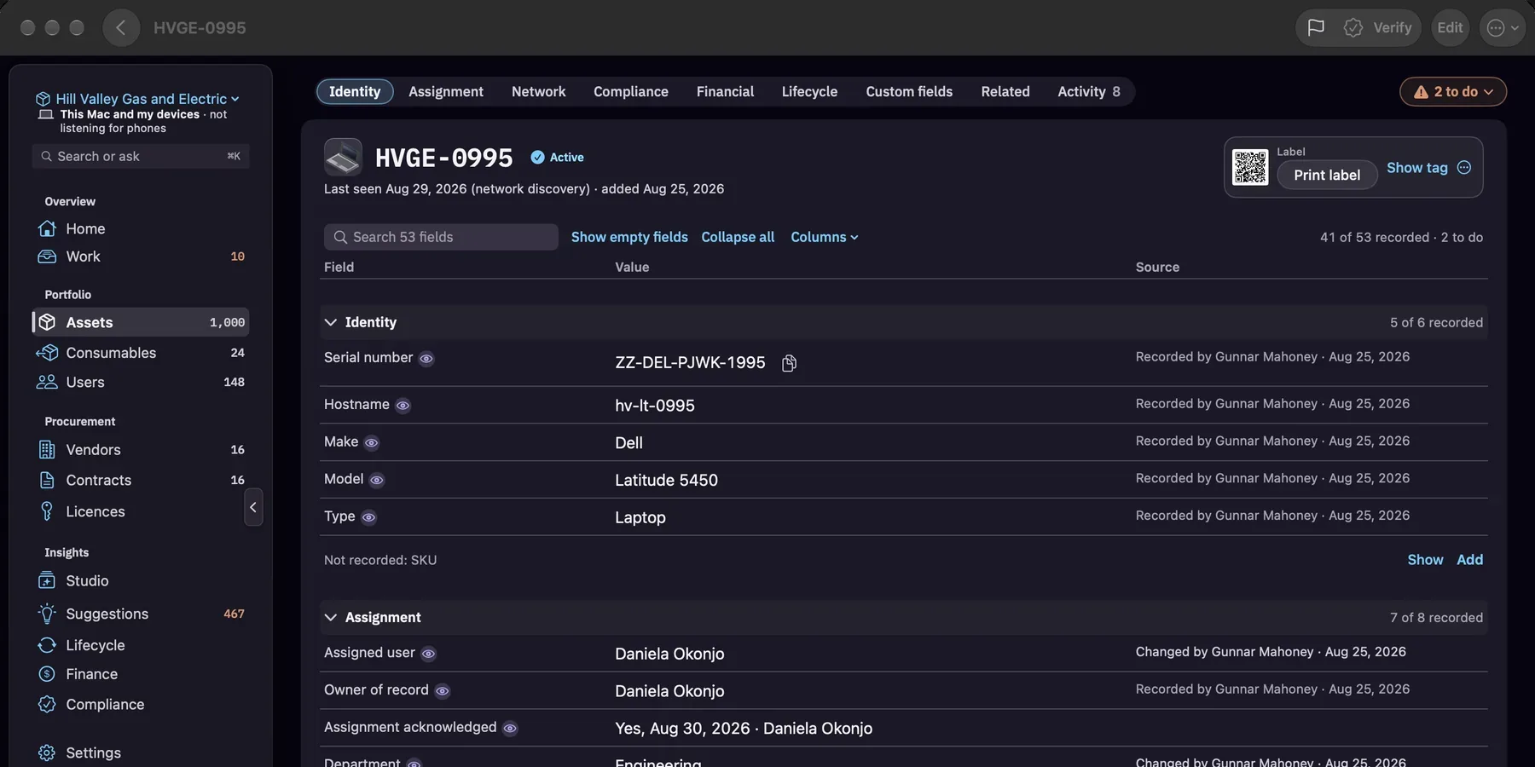Screen dimensions: 1535x767
Task: Click the Show empty fields link
Action: click(629, 237)
